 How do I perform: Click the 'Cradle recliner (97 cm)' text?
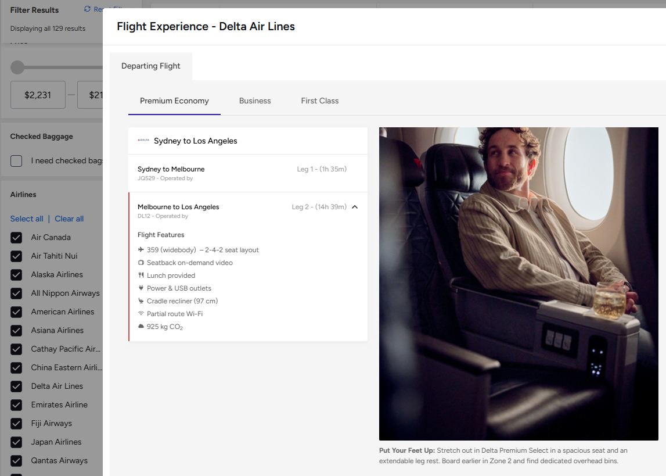182,301
